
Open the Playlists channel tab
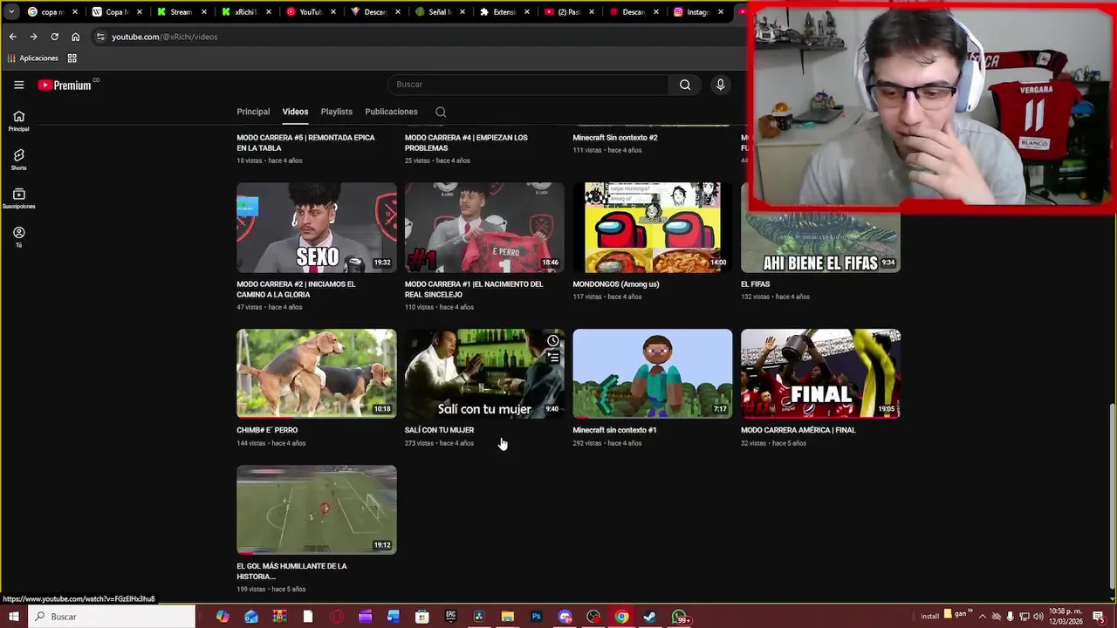(336, 112)
